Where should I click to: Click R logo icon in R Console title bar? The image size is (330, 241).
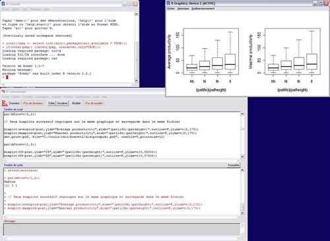click(x=3, y=3)
